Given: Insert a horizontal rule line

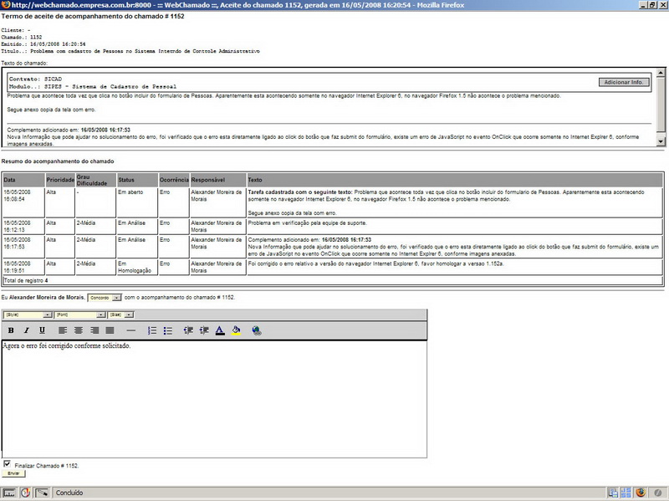Looking at the screenshot, I should tap(130, 330).
